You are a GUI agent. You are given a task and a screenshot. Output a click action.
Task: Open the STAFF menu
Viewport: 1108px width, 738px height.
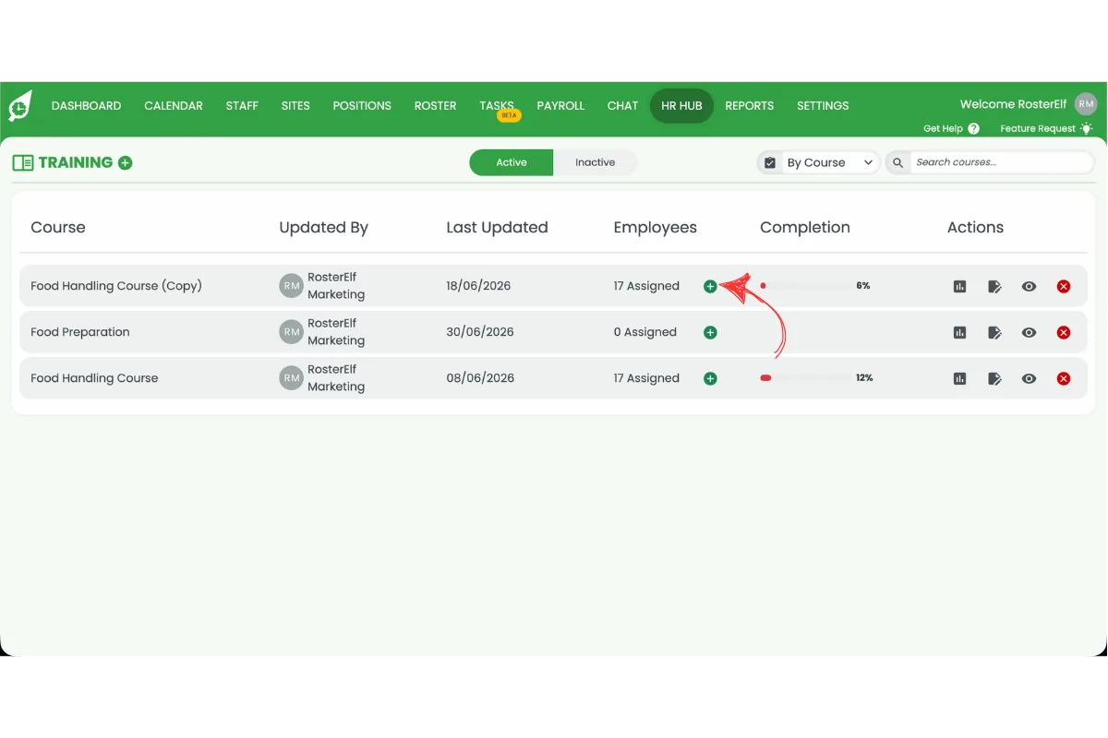(x=242, y=106)
